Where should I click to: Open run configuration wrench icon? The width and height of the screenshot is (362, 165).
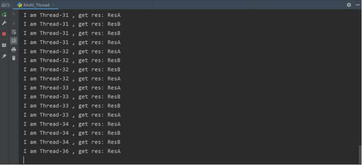tap(4, 23)
